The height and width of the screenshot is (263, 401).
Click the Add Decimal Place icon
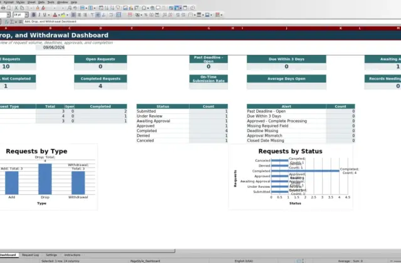[x=164, y=15]
